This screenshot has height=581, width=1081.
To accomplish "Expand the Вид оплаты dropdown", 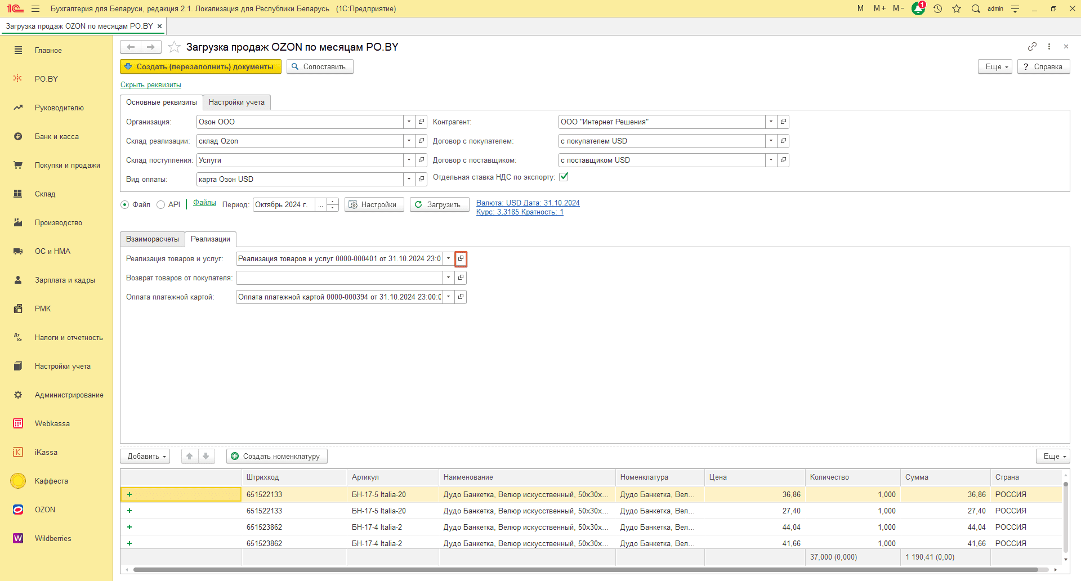I will (409, 179).
